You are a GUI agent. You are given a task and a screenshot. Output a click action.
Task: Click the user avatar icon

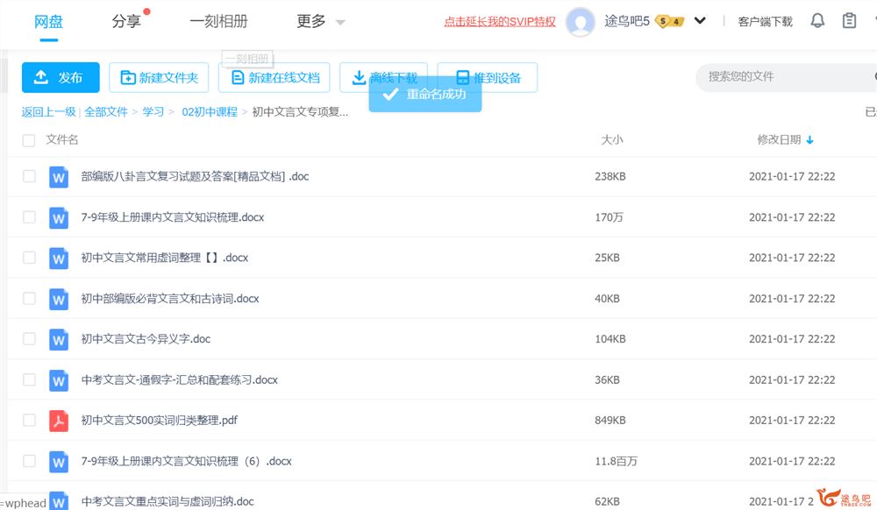coord(581,22)
